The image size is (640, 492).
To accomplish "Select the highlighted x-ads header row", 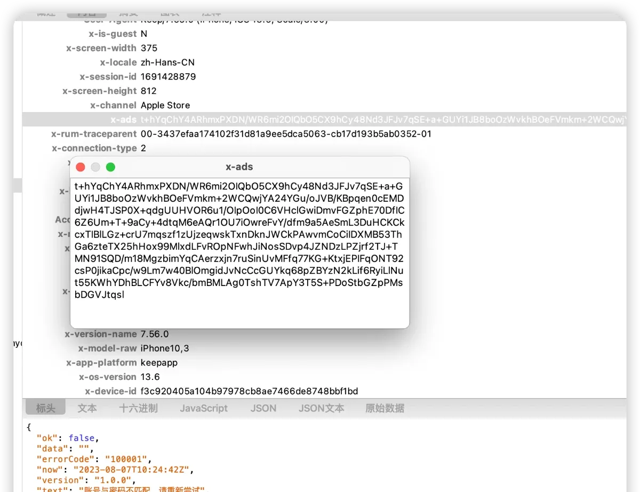I will 324,120.
